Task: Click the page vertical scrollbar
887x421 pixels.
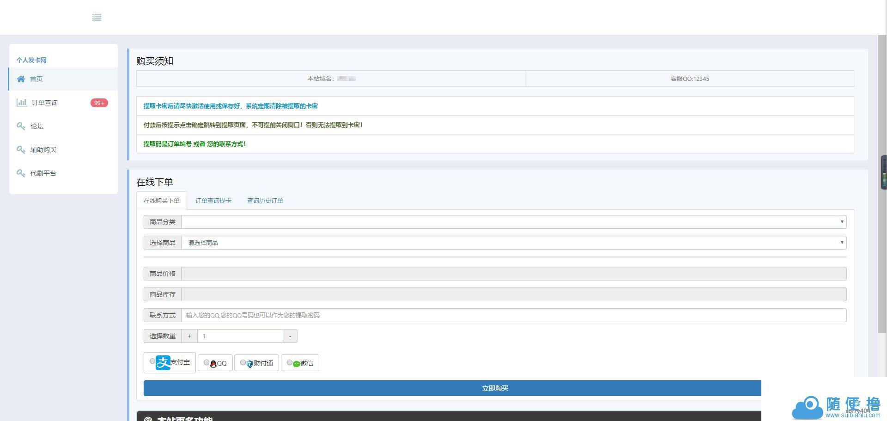Action: coord(882,185)
